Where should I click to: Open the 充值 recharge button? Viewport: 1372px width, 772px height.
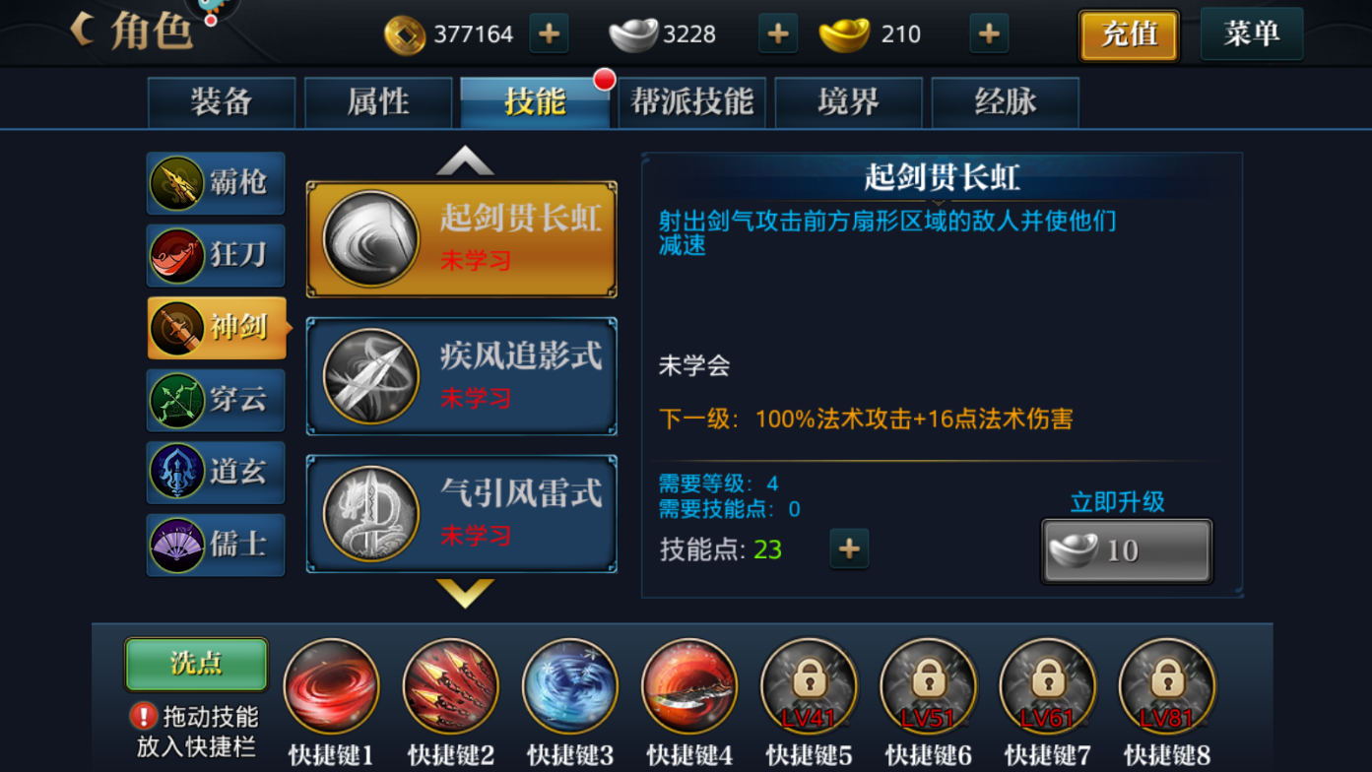coord(1129,35)
